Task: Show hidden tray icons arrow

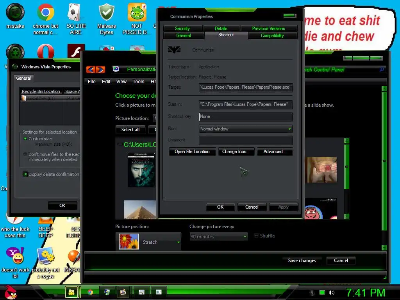Action: tap(312, 293)
